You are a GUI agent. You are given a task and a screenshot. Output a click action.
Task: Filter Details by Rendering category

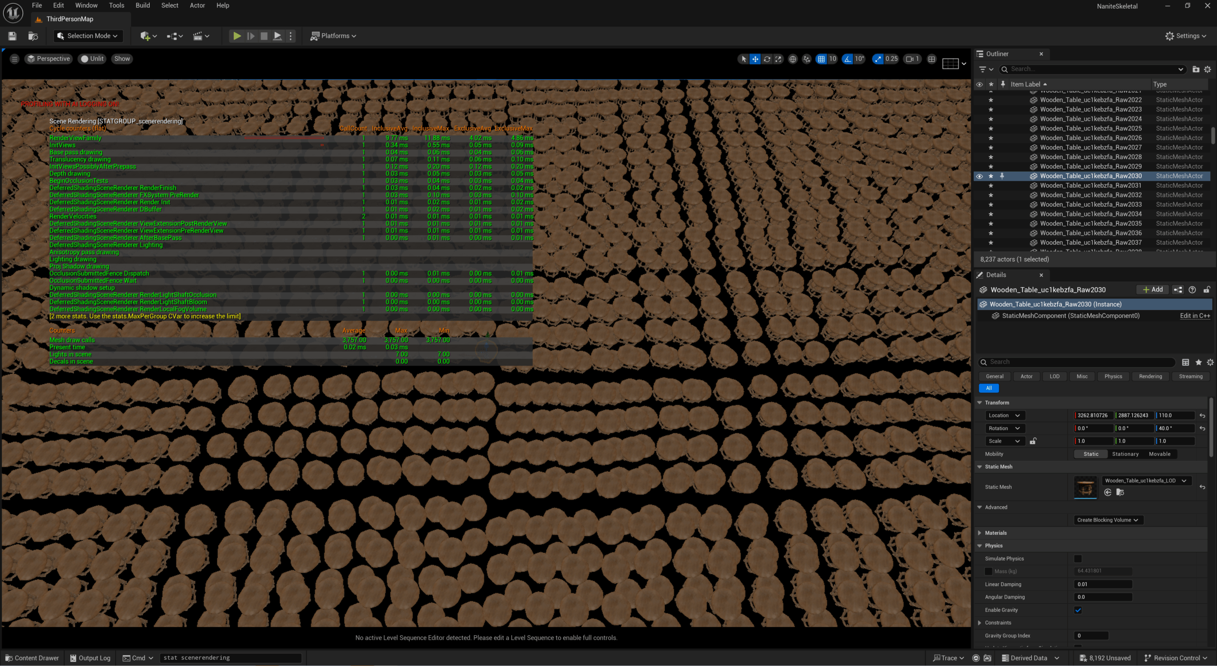click(1150, 376)
